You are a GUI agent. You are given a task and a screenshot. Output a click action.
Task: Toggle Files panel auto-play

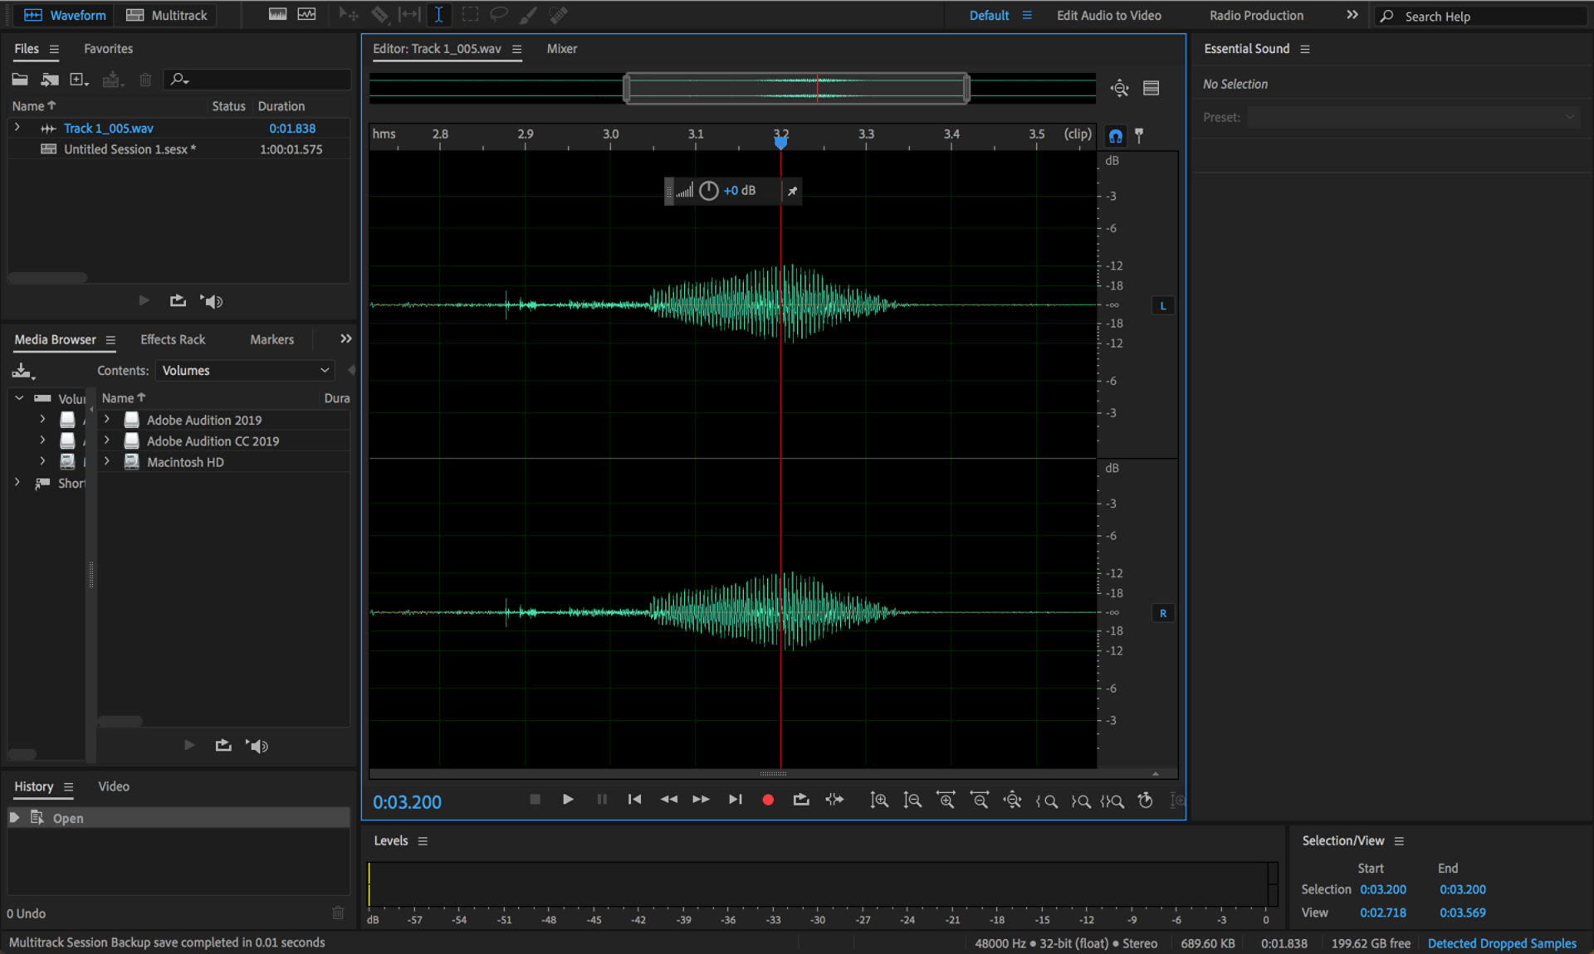[213, 301]
